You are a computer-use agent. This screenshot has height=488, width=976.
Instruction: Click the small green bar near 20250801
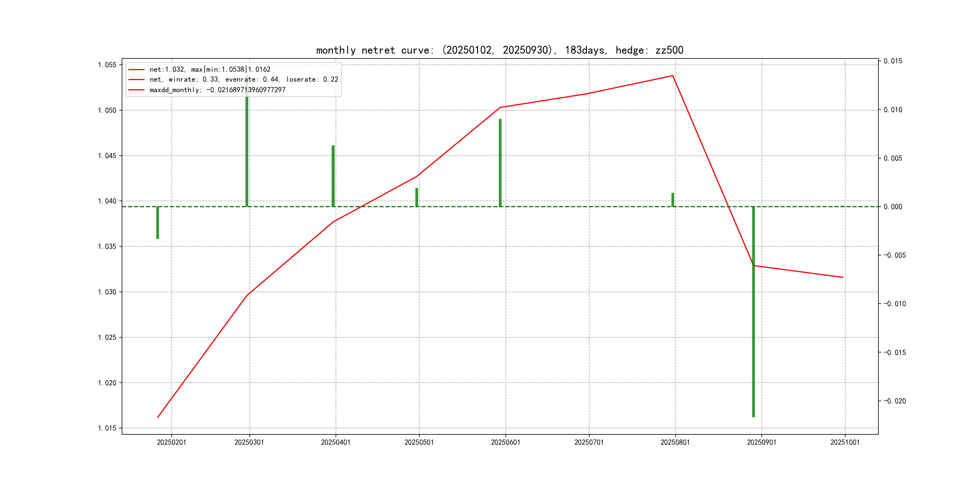point(673,200)
